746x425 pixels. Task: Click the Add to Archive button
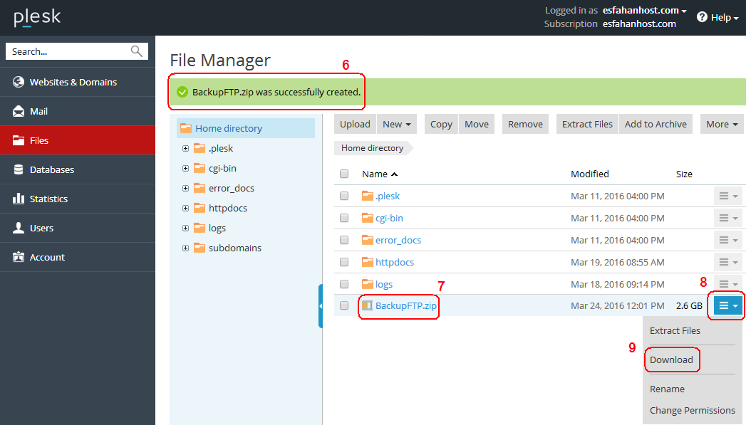point(656,124)
